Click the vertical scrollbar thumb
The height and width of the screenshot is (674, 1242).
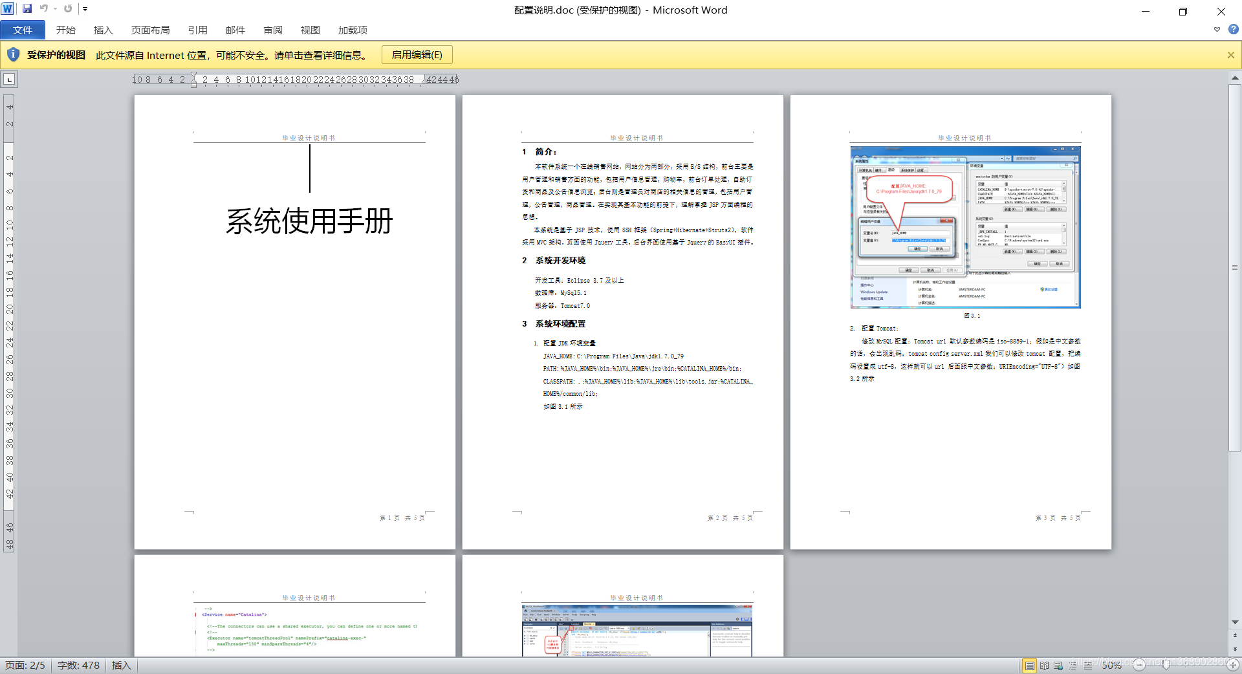[1235, 267]
